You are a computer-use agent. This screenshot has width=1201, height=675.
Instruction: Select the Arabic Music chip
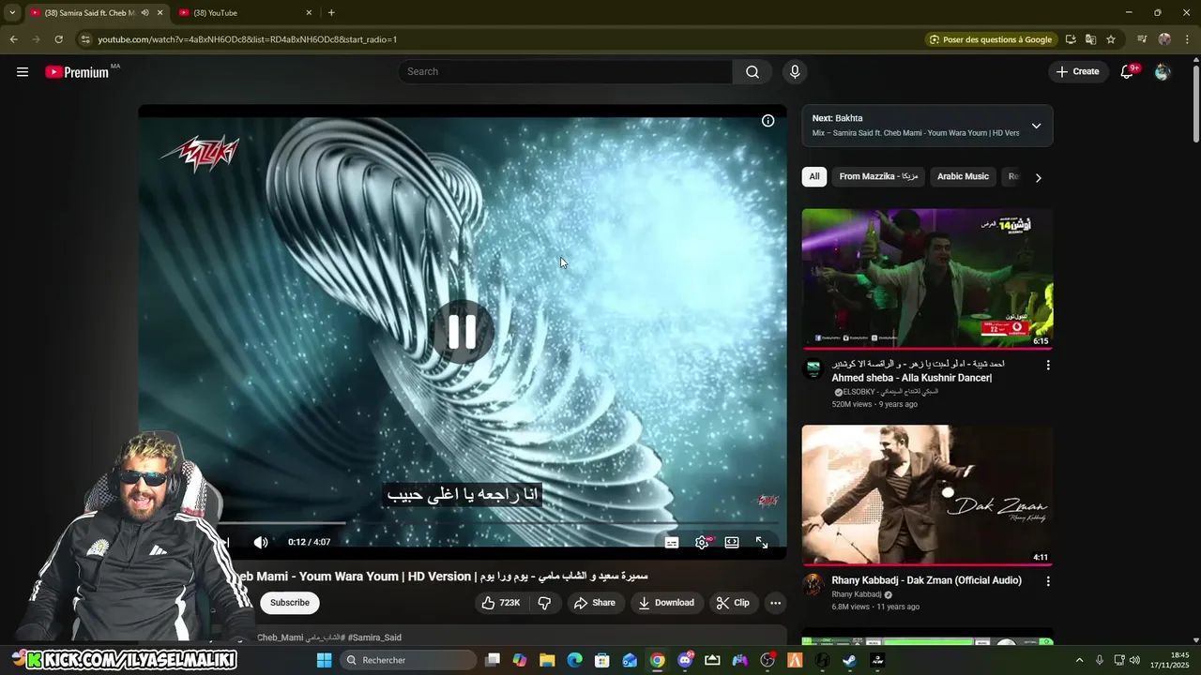pos(963,176)
